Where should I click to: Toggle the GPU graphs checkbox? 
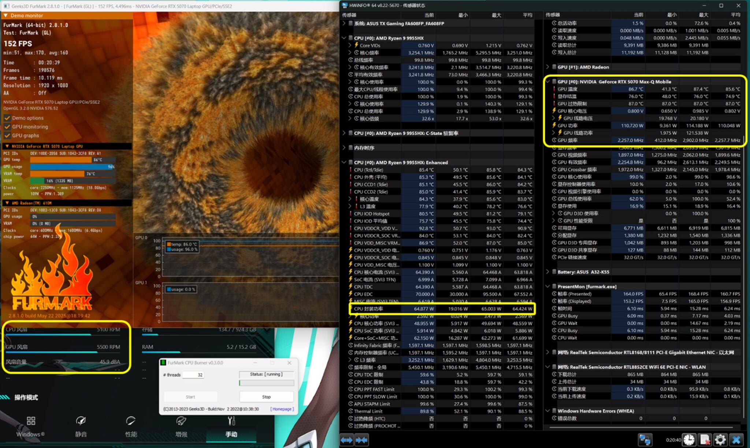[x=7, y=135]
